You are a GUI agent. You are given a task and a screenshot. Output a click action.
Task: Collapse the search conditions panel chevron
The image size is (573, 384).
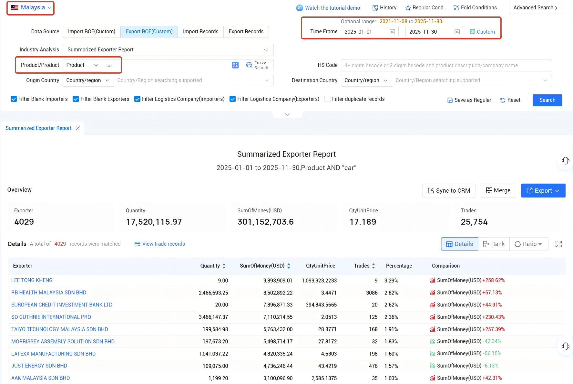pyautogui.click(x=287, y=114)
